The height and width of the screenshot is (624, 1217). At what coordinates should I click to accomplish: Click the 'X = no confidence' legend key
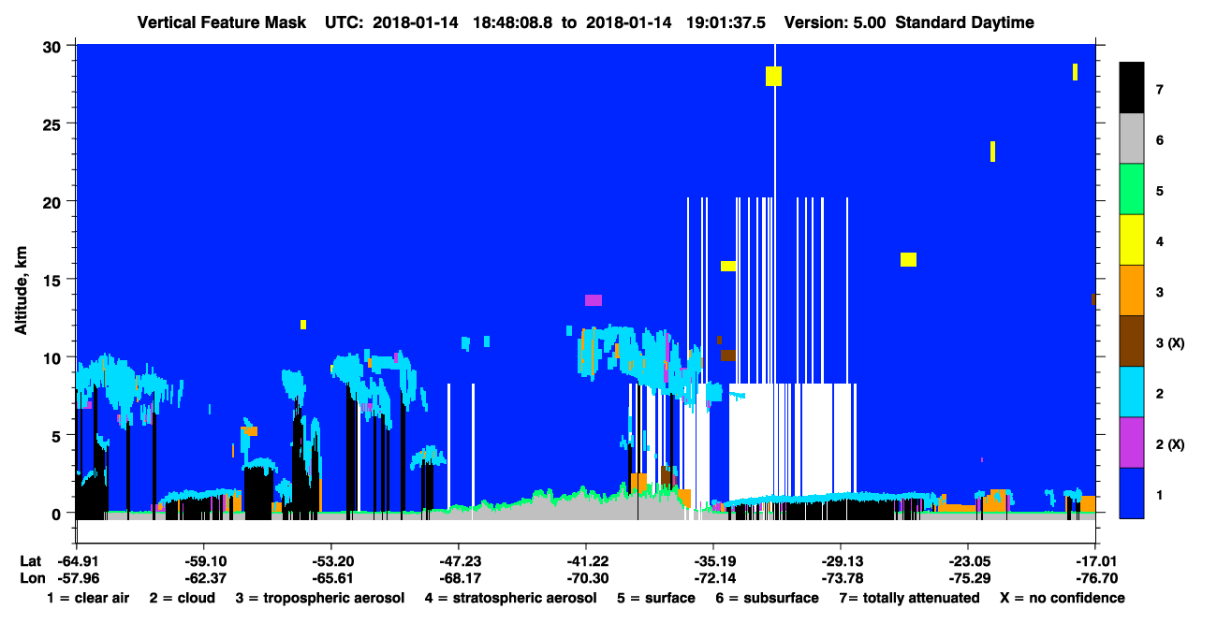[1063, 598]
